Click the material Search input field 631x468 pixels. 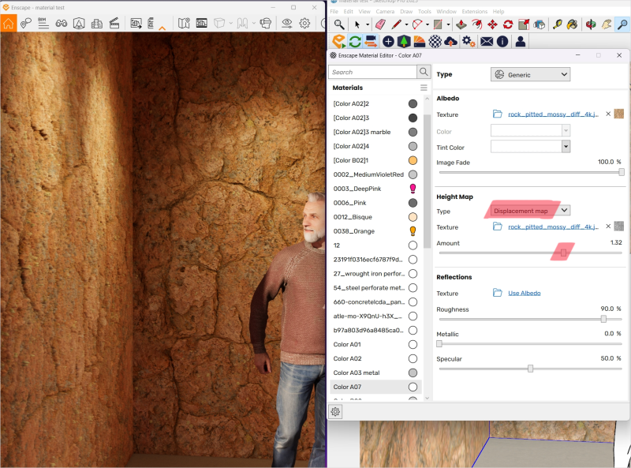coord(372,72)
